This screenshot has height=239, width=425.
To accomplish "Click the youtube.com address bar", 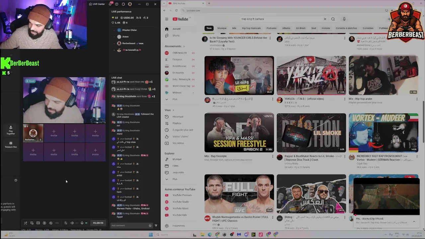I will (282, 10).
